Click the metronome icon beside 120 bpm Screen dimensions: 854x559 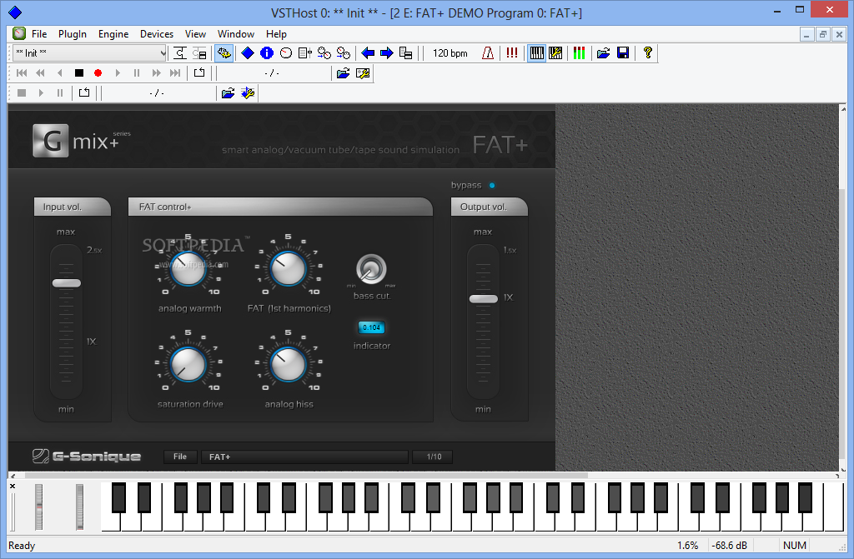pos(488,52)
